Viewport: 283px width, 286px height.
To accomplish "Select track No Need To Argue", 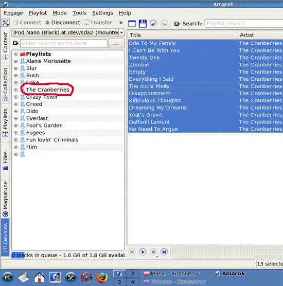I will tap(153, 129).
